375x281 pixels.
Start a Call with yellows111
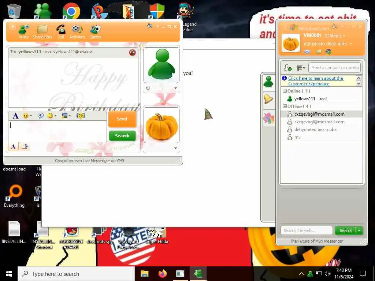pos(61,31)
